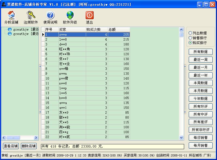The image size is (217, 160).
Task: Click the 所有差评 button
Action: [200, 122]
